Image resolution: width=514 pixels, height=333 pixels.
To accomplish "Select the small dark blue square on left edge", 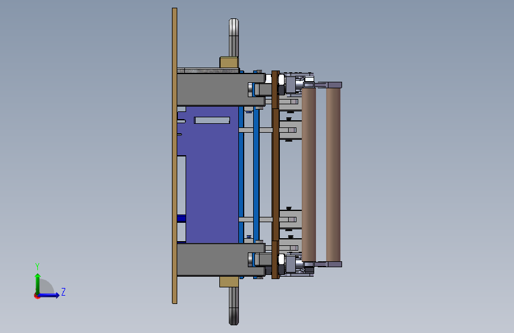I will click(x=181, y=218).
